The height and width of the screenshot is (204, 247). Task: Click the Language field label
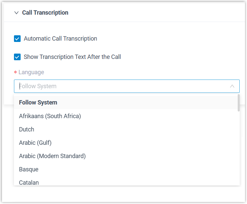coord(31,72)
